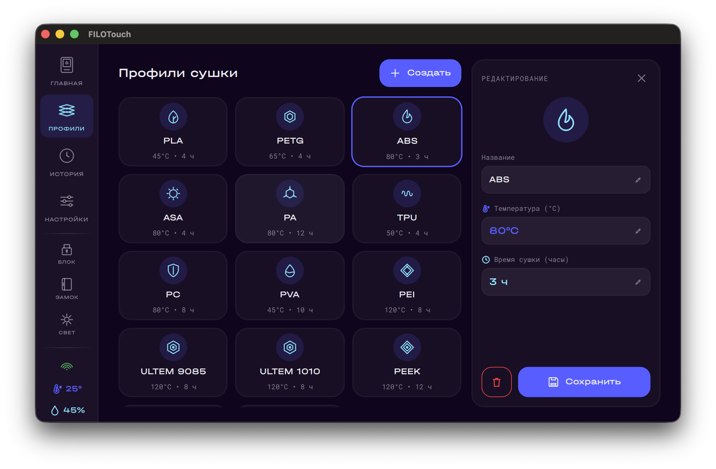This screenshot has height=469, width=716.
Task: Click the Wi-Fi status icon
Action: point(66,367)
